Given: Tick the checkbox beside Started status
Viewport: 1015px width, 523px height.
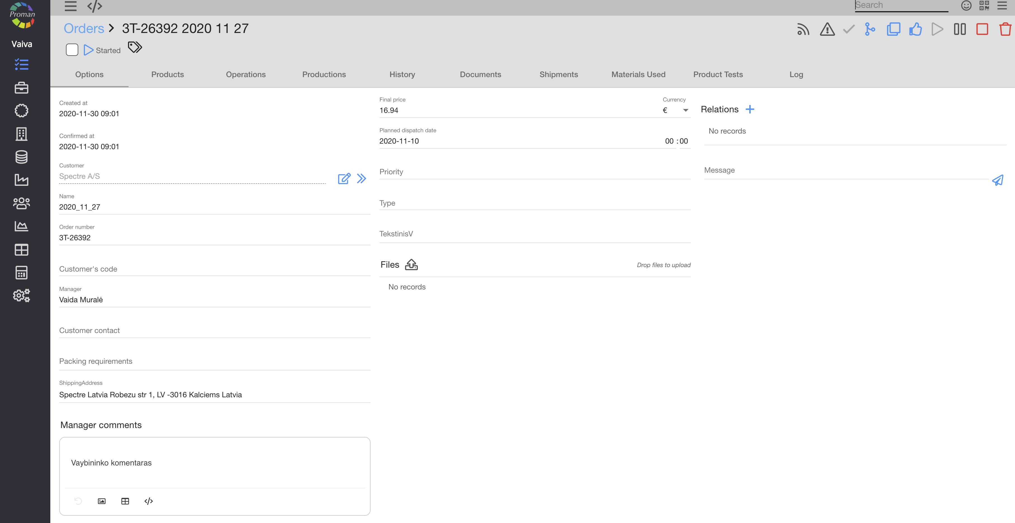Looking at the screenshot, I should 72,50.
